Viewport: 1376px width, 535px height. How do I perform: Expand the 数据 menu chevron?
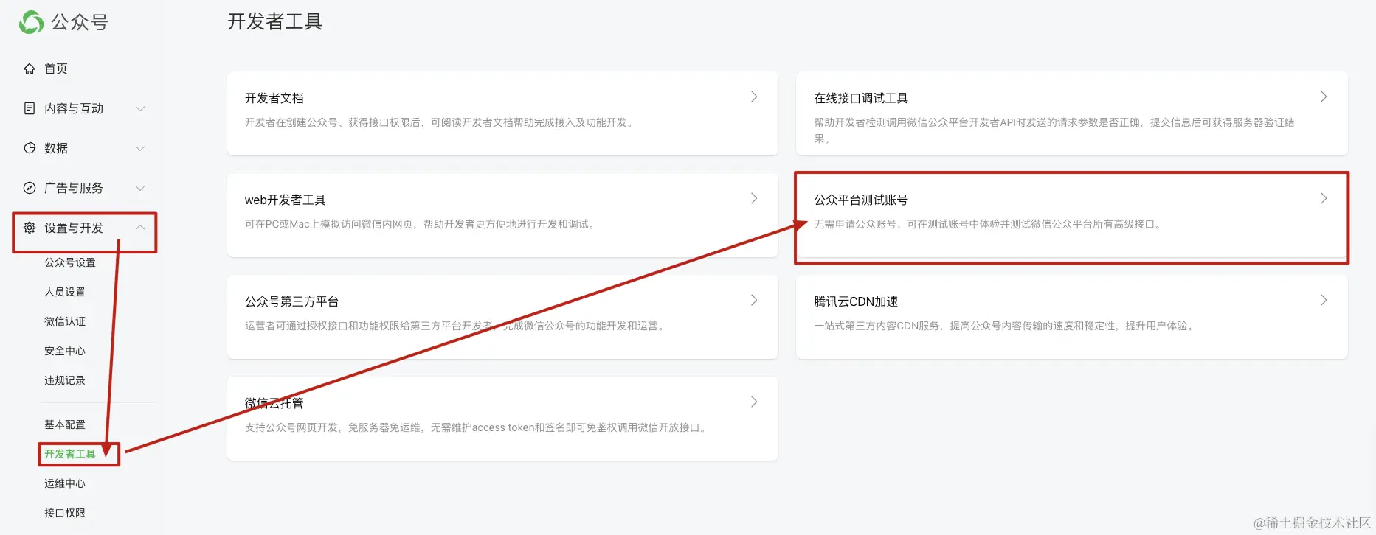pyautogui.click(x=140, y=148)
